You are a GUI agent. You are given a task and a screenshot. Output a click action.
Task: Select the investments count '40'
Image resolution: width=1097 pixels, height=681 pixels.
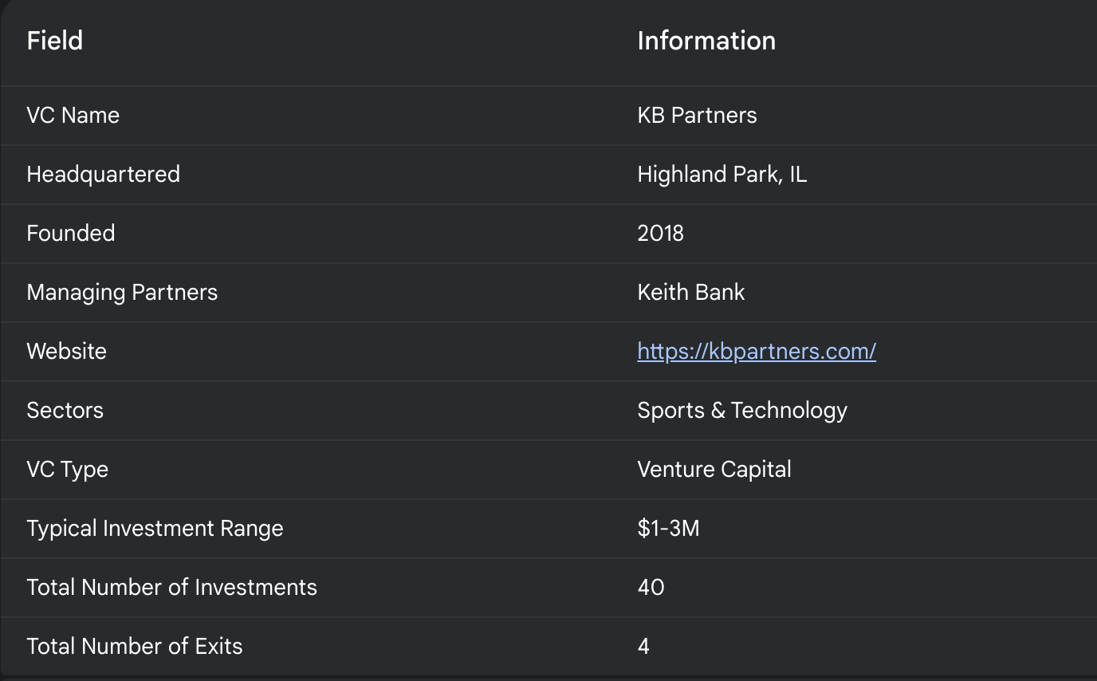point(651,587)
